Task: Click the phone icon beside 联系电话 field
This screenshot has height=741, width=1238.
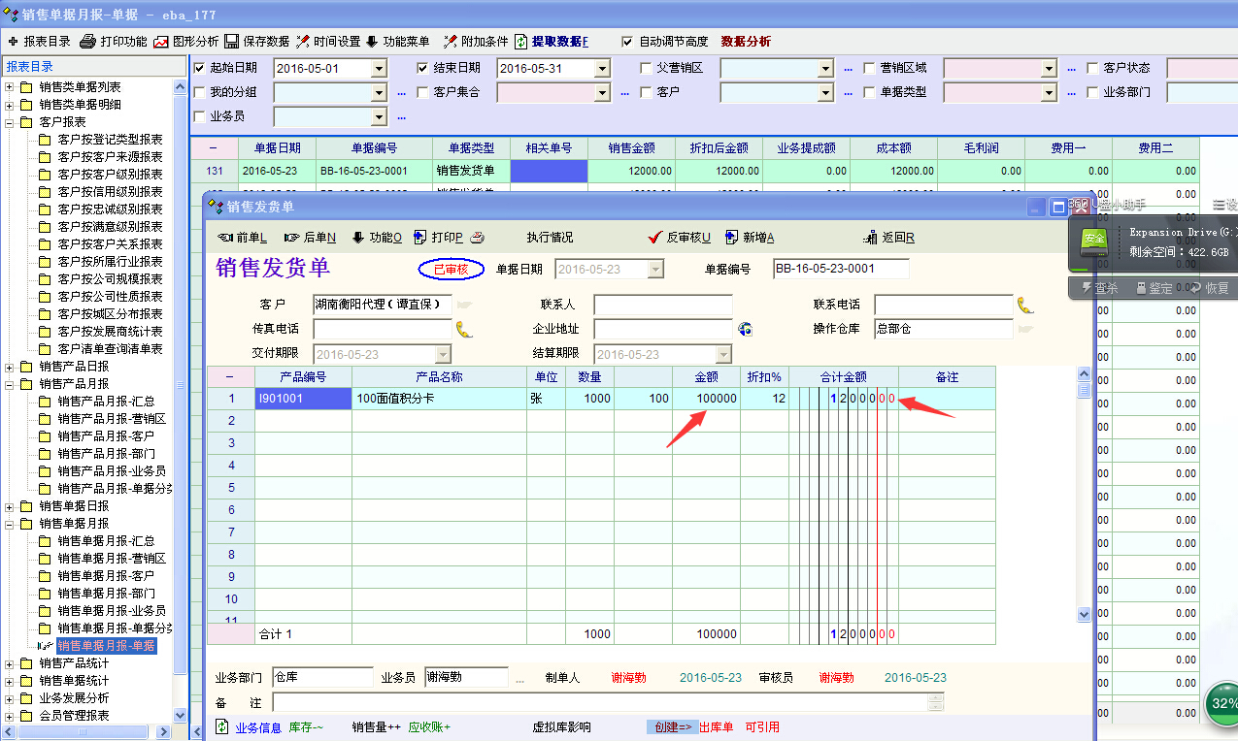Action: tap(1025, 306)
